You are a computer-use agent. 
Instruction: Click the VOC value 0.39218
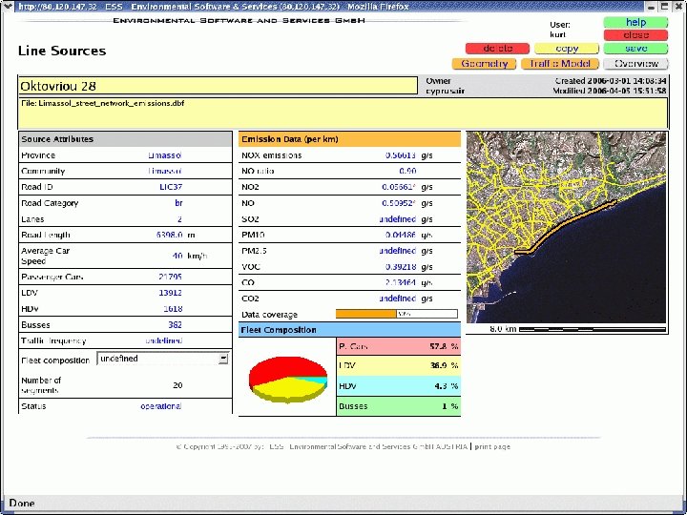(401, 267)
